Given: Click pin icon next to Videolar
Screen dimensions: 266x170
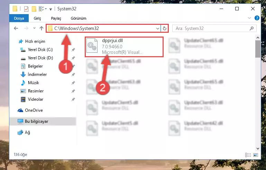Looking at the screenshot, I should [x=73, y=99].
